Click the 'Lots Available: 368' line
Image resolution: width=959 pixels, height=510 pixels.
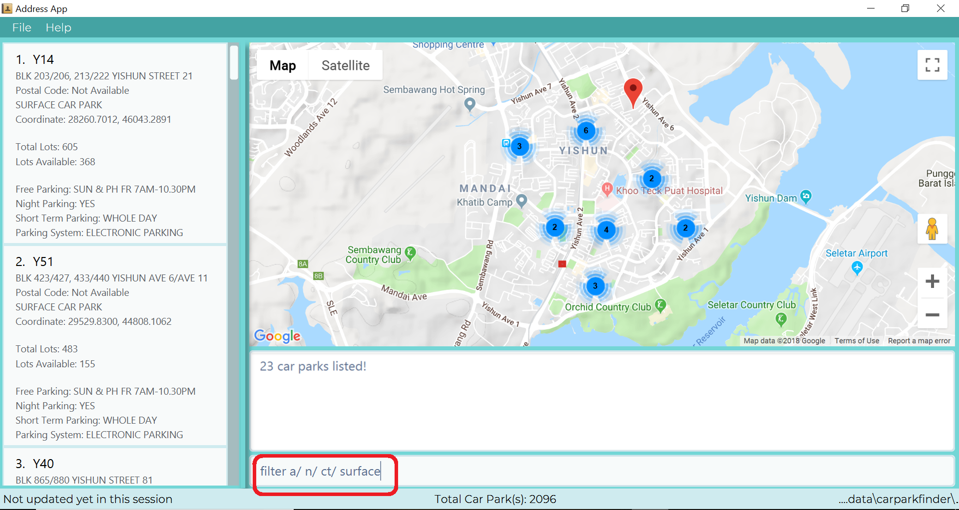tap(55, 162)
